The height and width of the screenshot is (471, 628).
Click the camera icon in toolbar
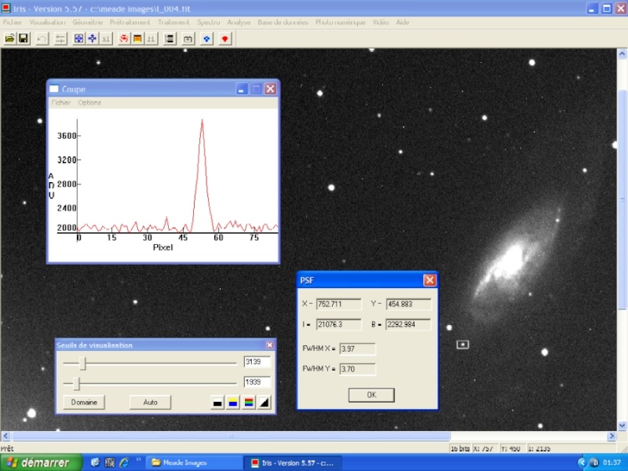coord(188,38)
